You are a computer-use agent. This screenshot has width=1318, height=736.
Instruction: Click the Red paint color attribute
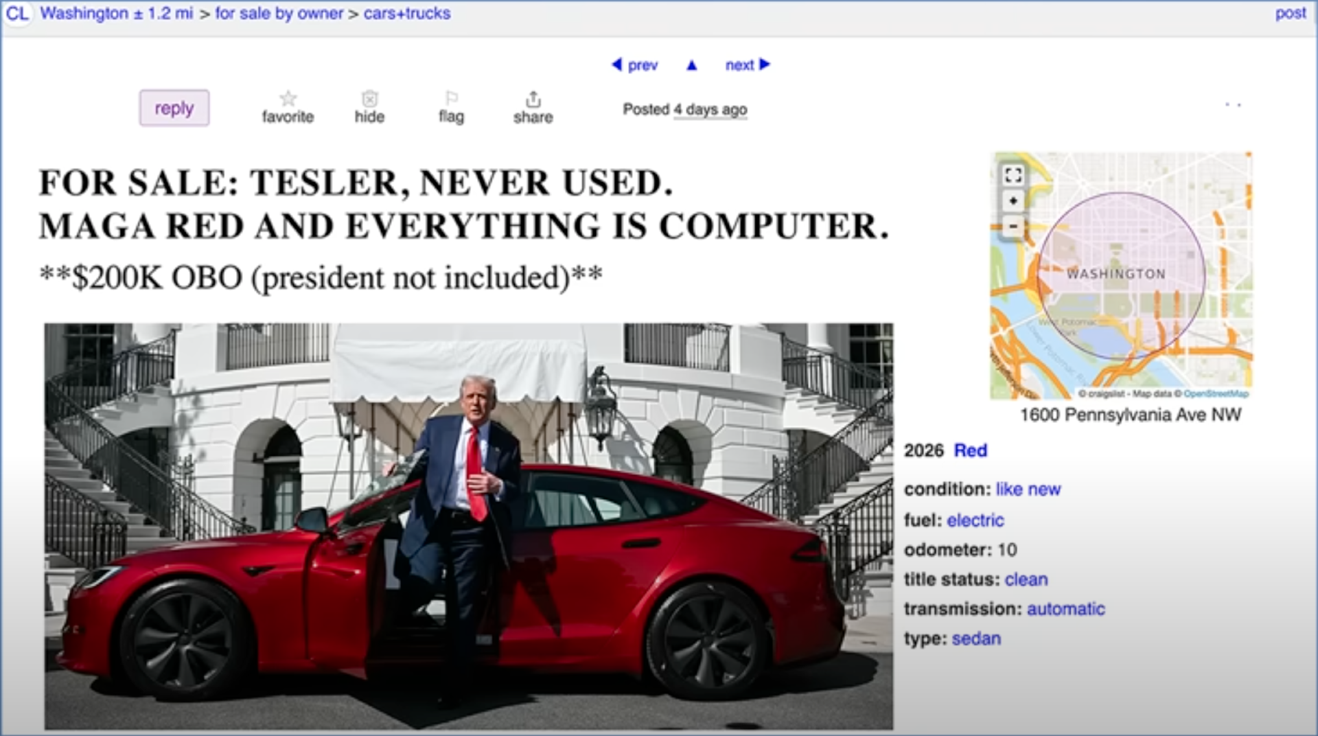point(971,450)
